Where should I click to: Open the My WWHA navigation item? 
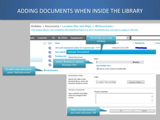63,38
